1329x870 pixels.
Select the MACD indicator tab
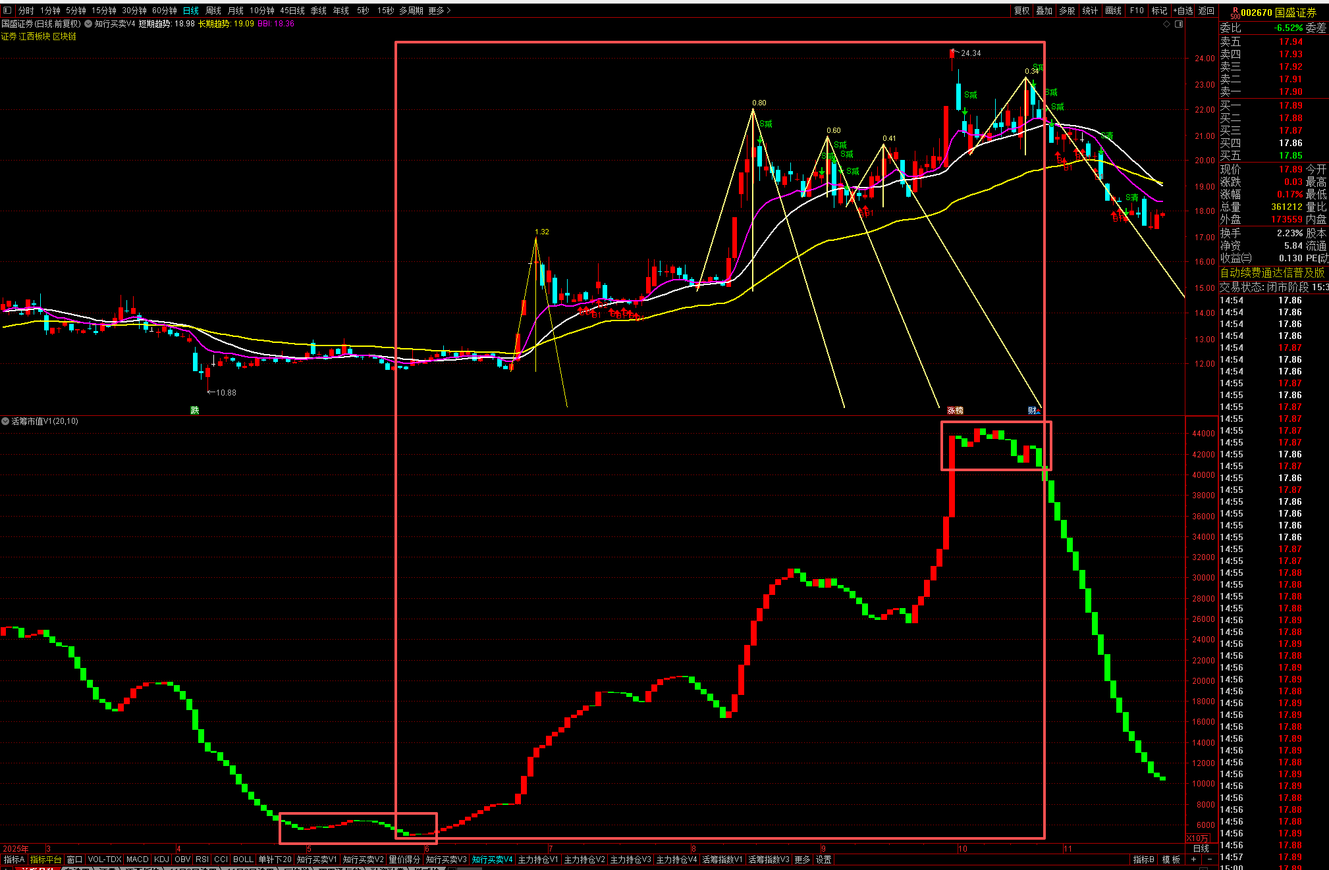137,859
